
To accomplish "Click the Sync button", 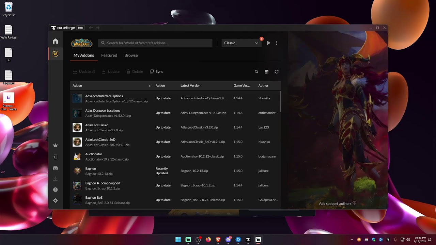I will point(157,71).
